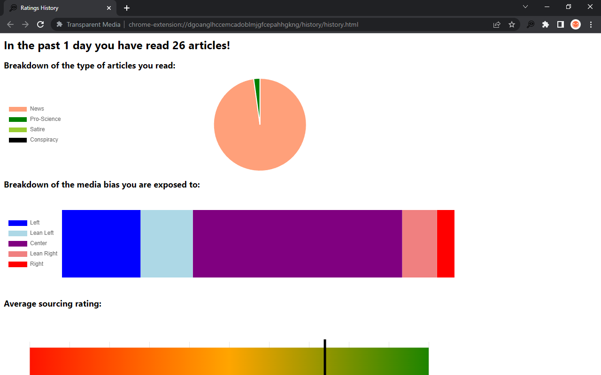Image resolution: width=601 pixels, height=375 pixels.
Task: Bookmark this page with the star icon
Action: coord(512,24)
